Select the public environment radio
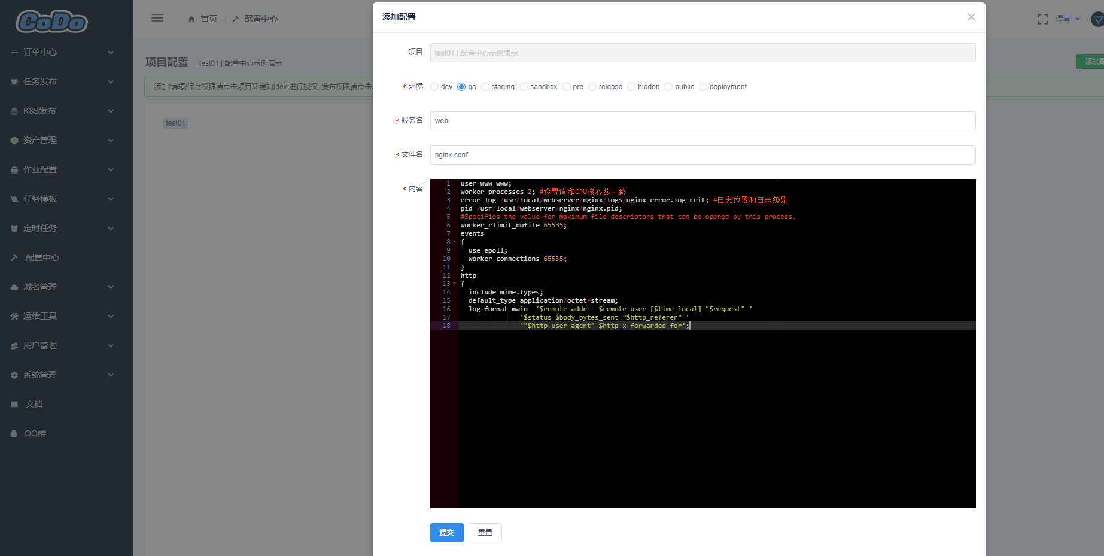Viewport: 1104px width, 556px height. 668,87
